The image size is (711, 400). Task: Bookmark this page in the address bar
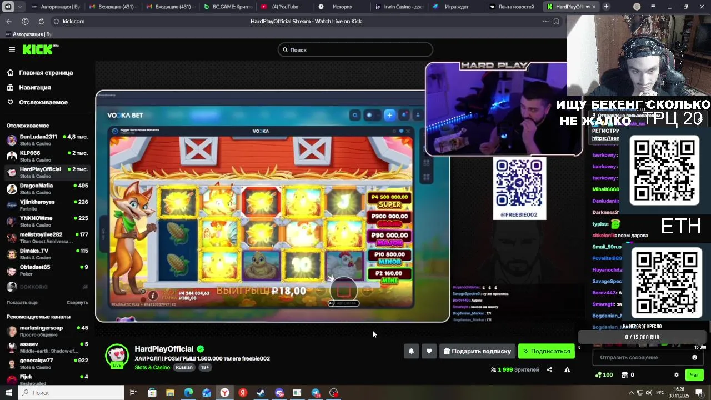coord(556,21)
